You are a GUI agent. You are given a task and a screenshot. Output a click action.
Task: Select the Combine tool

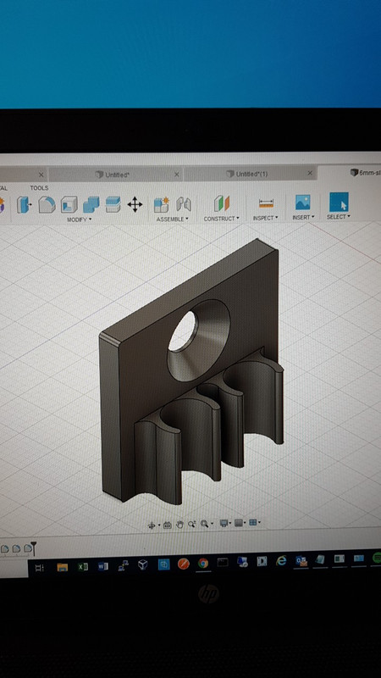click(91, 204)
